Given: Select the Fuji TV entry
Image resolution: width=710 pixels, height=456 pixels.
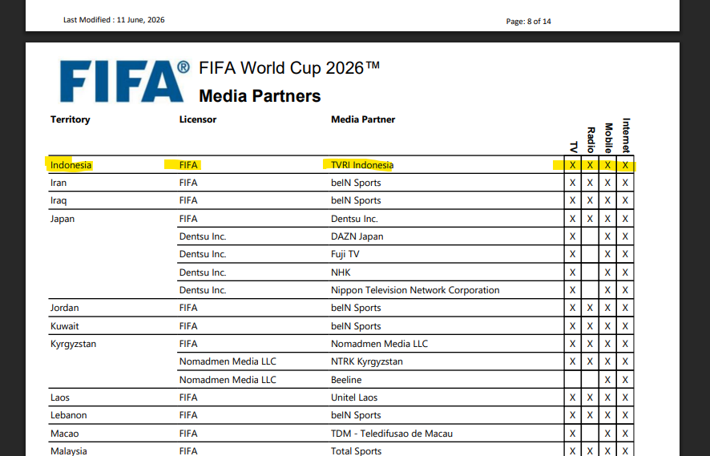Looking at the screenshot, I should (345, 255).
